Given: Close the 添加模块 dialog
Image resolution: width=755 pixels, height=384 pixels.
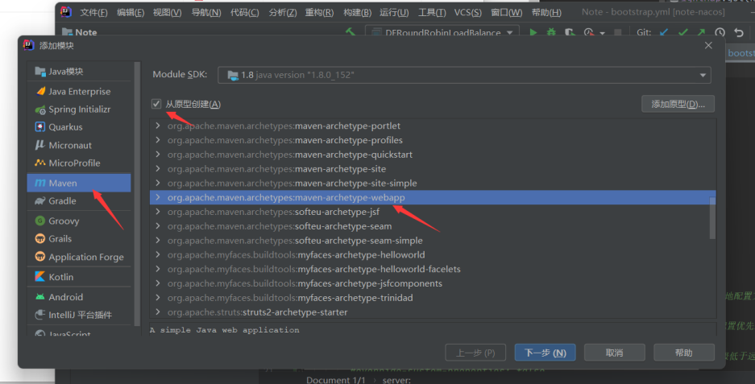Looking at the screenshot, I should (708, 45).
